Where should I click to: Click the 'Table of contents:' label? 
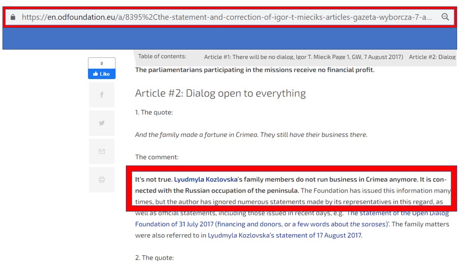162,56
